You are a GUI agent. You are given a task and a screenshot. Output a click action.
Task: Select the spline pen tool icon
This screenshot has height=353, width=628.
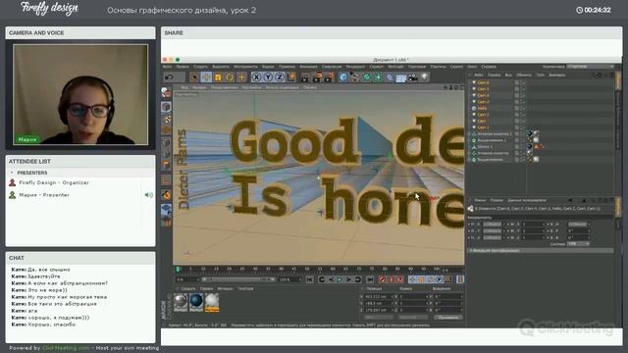point(354,76)
